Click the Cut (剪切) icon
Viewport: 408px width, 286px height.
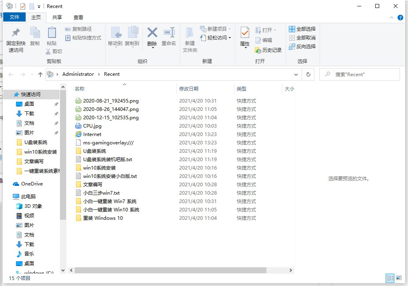pos(54,51)
